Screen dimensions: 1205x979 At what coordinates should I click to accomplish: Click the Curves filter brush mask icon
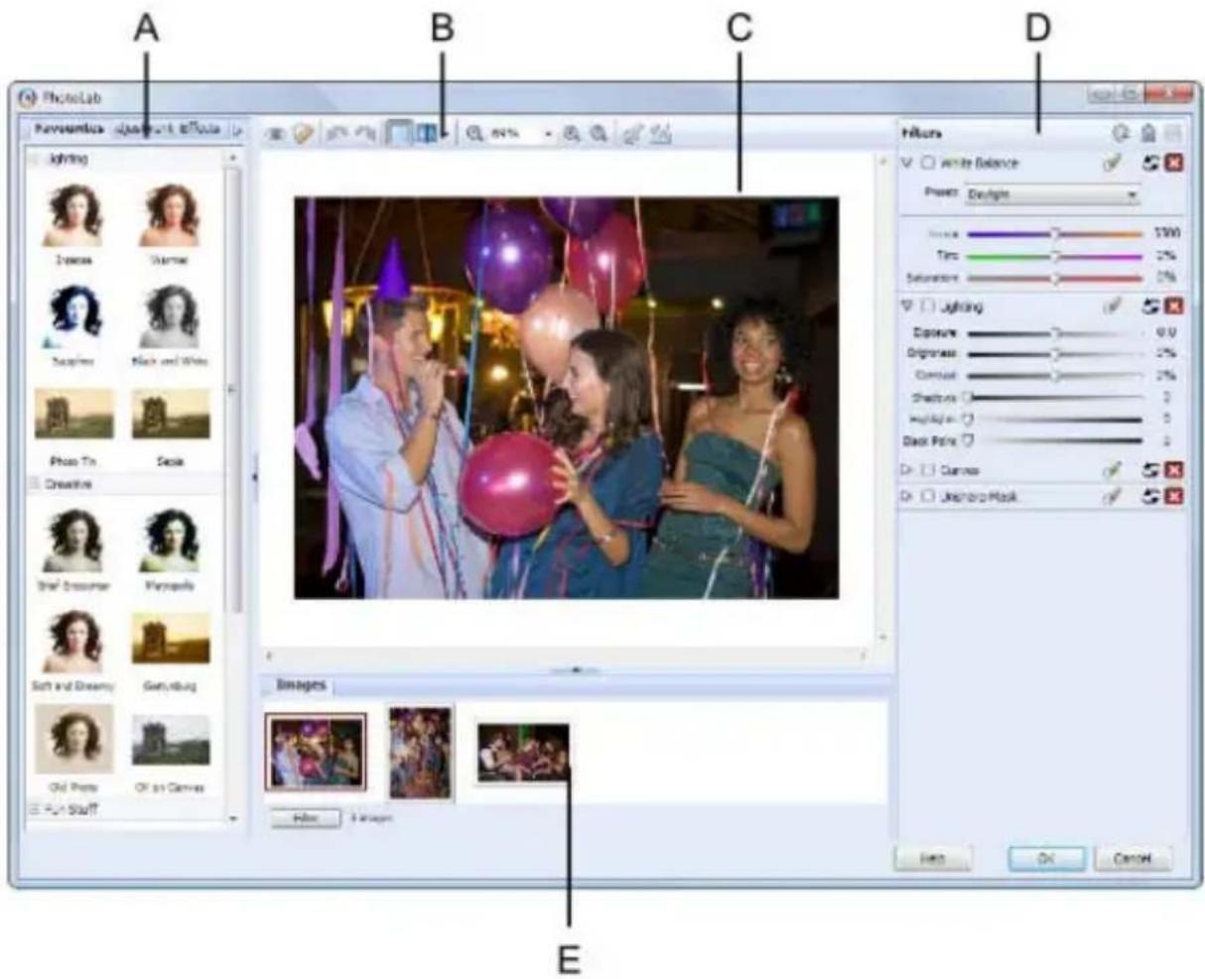coord(1113,470)
